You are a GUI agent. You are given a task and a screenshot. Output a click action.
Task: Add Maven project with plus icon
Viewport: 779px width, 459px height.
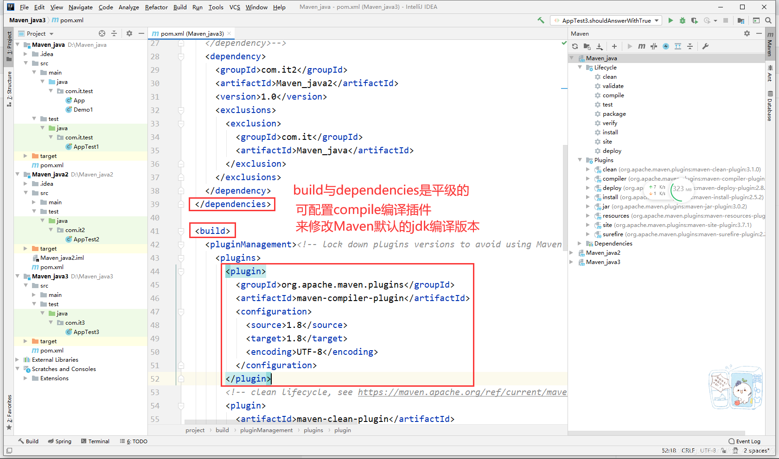click(614, 46)
